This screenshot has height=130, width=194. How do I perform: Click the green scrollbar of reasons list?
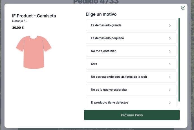click(x=179, y=60)
